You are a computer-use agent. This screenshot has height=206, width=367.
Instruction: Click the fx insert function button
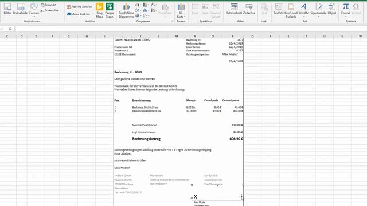click(x=10, y=29)
